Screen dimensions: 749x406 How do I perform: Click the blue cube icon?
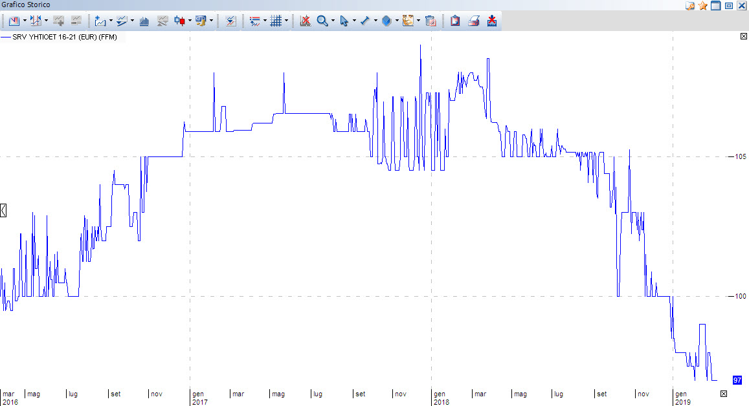[386, 21]
